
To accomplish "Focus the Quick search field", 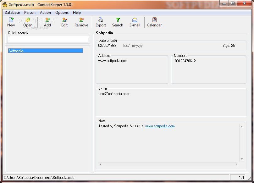I will click(x=48, y=39).
